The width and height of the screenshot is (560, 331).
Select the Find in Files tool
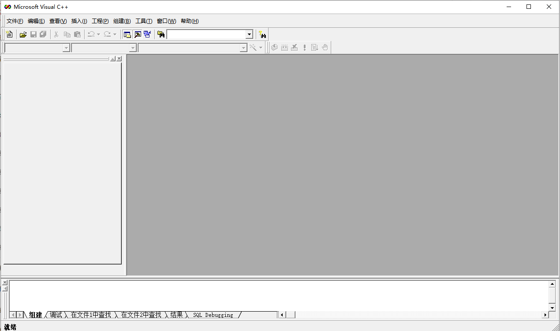(x=161, y=34)
